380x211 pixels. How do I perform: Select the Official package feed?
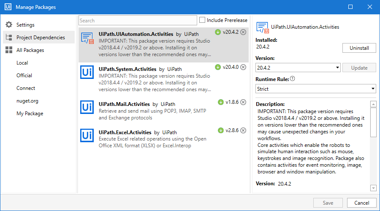point(24,76)
